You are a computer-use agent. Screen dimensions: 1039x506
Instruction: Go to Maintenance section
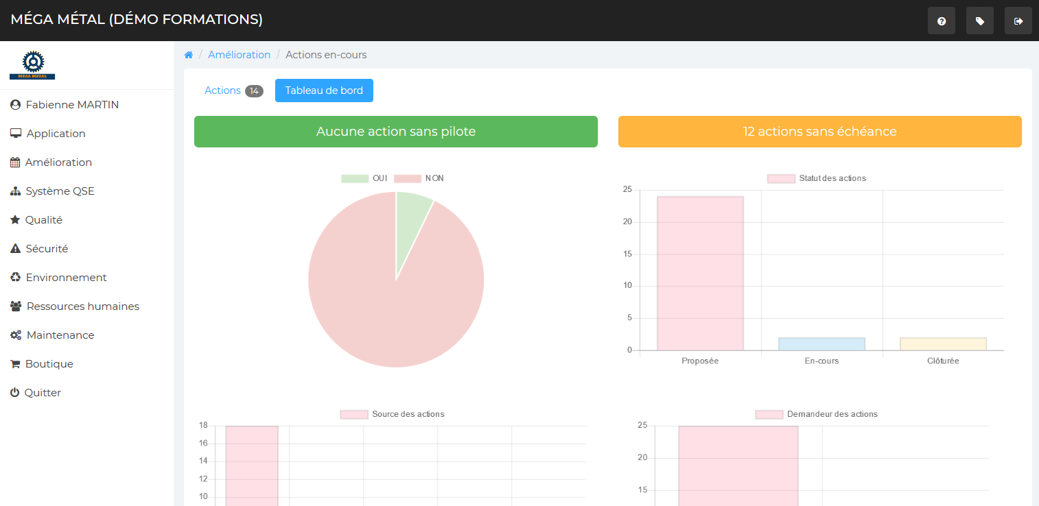pos(60,335)
